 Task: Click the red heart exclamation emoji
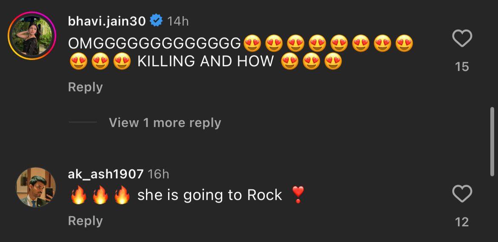click(298, 195)
